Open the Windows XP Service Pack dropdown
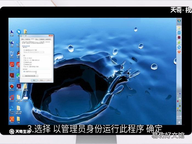The image size is (192, 144). [34, 52]
